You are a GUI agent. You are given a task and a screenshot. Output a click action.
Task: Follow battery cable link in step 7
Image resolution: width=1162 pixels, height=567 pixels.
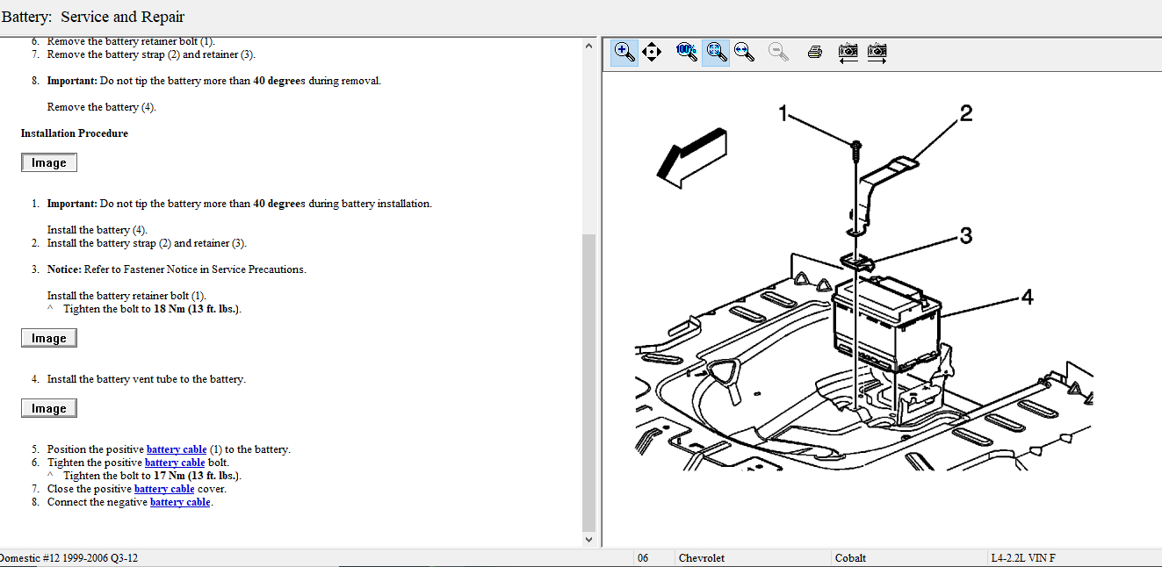pos(163,489)
